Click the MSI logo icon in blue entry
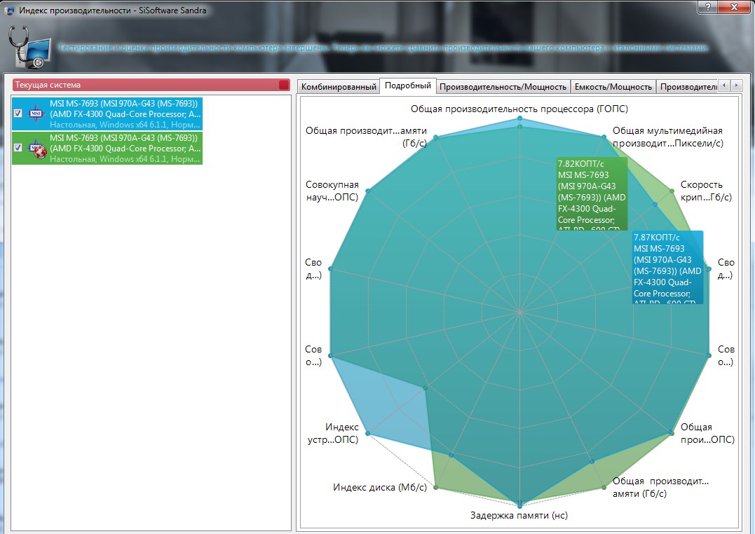The height and width of the screenshot is (534, 755). point(36,114)
